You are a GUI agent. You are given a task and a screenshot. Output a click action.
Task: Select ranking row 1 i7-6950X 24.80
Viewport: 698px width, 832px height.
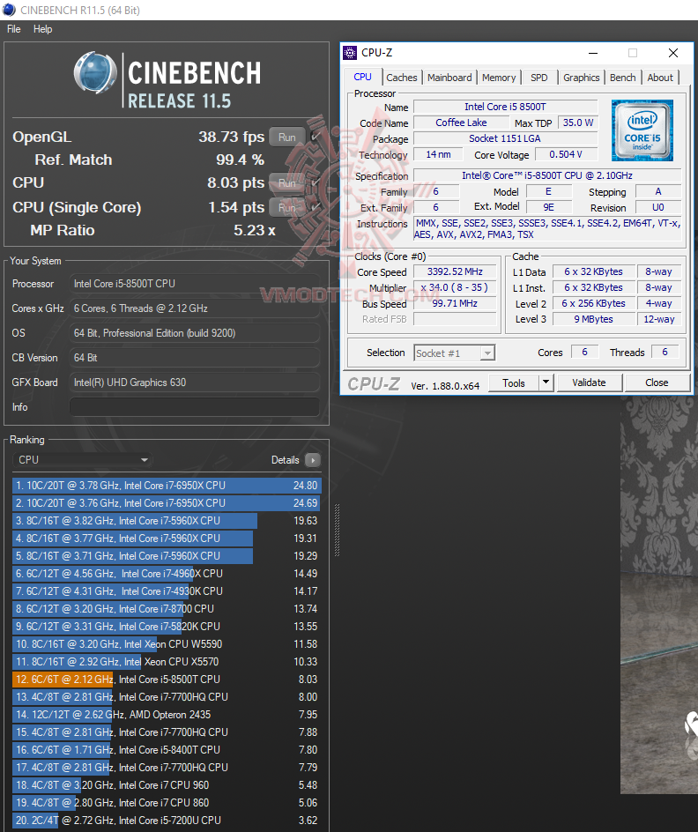pos(167,486)
